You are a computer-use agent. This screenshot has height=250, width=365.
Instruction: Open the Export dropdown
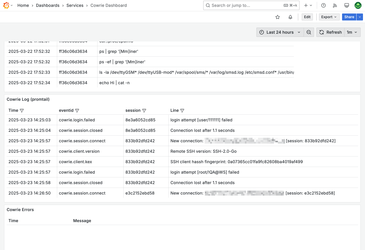coord(329,17)
